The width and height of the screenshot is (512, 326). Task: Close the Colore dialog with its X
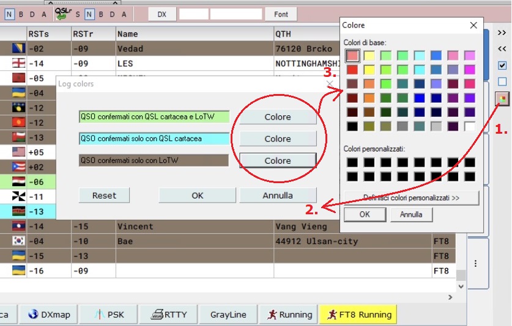pyautogui.click(x=473, y=25)
